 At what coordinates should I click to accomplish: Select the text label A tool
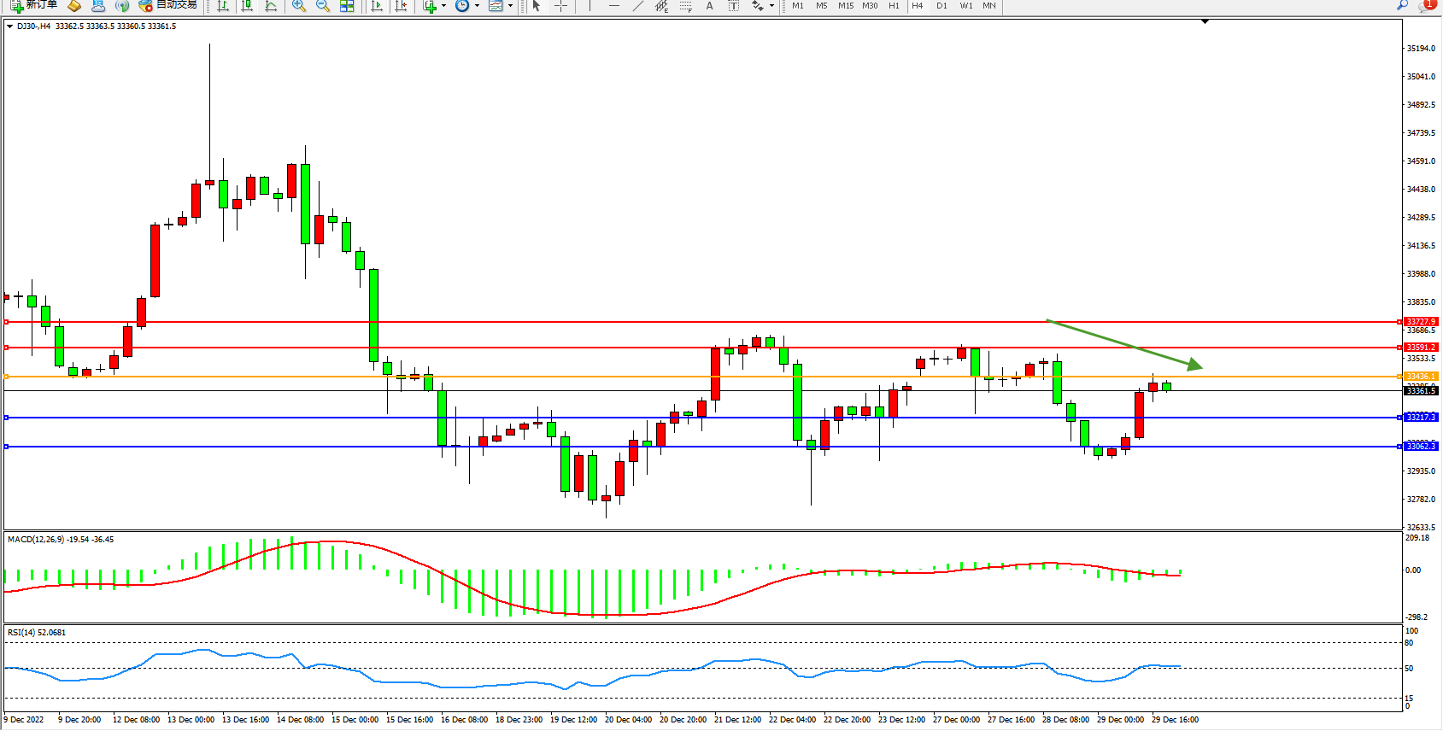709,6
